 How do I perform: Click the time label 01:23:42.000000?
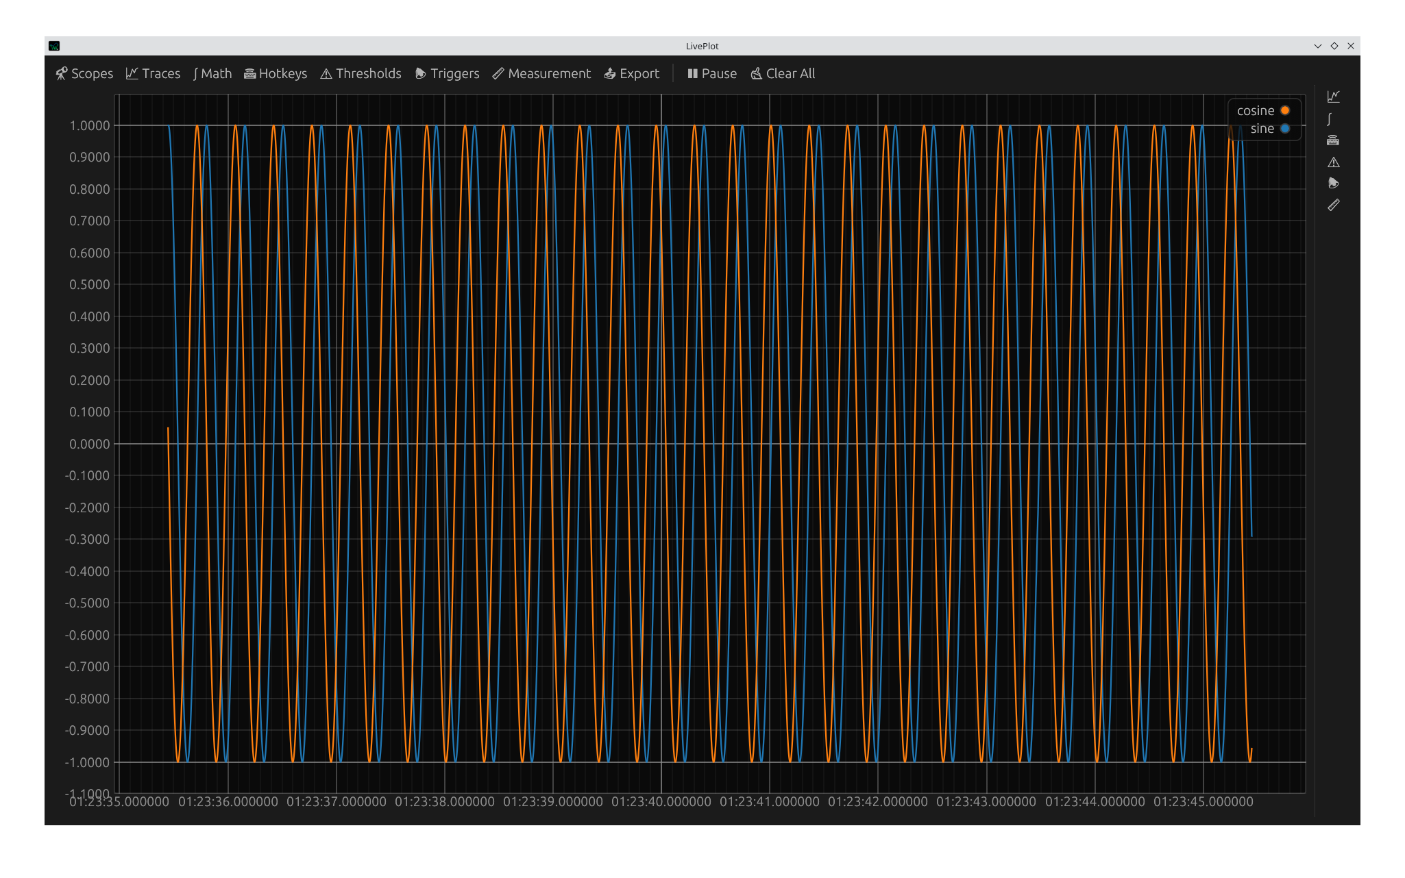(x=878, y=801)
